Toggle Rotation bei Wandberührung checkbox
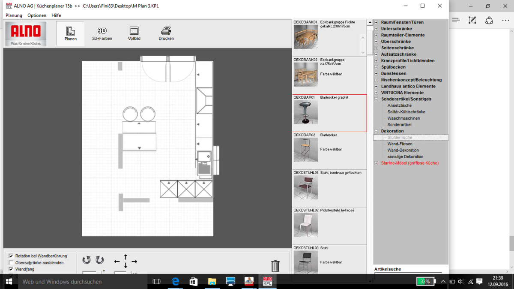Screen dimensions: 514x289 11,256
